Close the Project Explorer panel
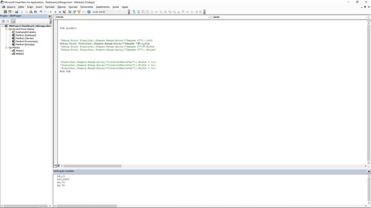This screenshot has height=208, width=371. click(x=49, y=16)
